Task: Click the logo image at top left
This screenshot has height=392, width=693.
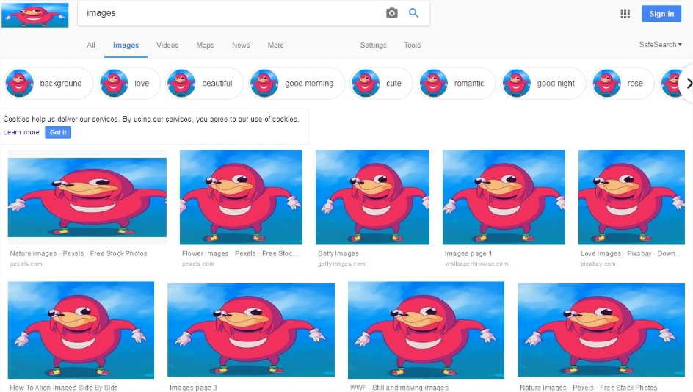Action: point(35,15)
